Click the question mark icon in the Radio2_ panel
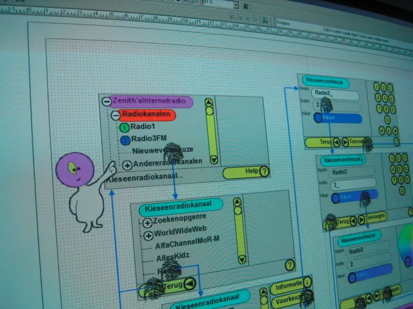The image size is (413, 309). (396, 142)
